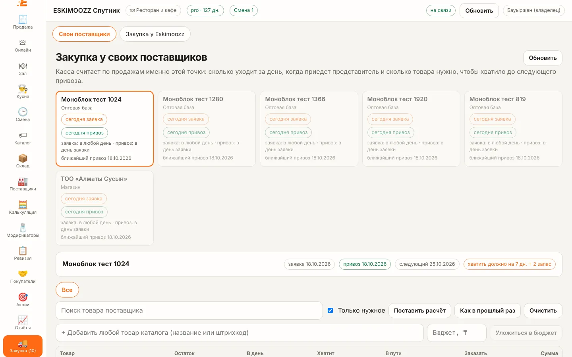Open the Акции target icon
This screenshot has height=357, width=572.
pyautogui.click(x=23, y=297)
